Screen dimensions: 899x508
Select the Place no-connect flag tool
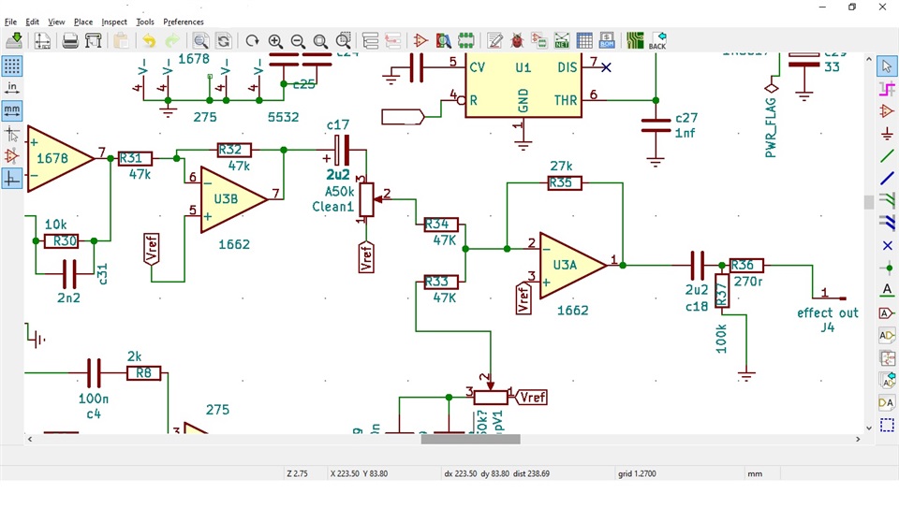pos(887,246)
